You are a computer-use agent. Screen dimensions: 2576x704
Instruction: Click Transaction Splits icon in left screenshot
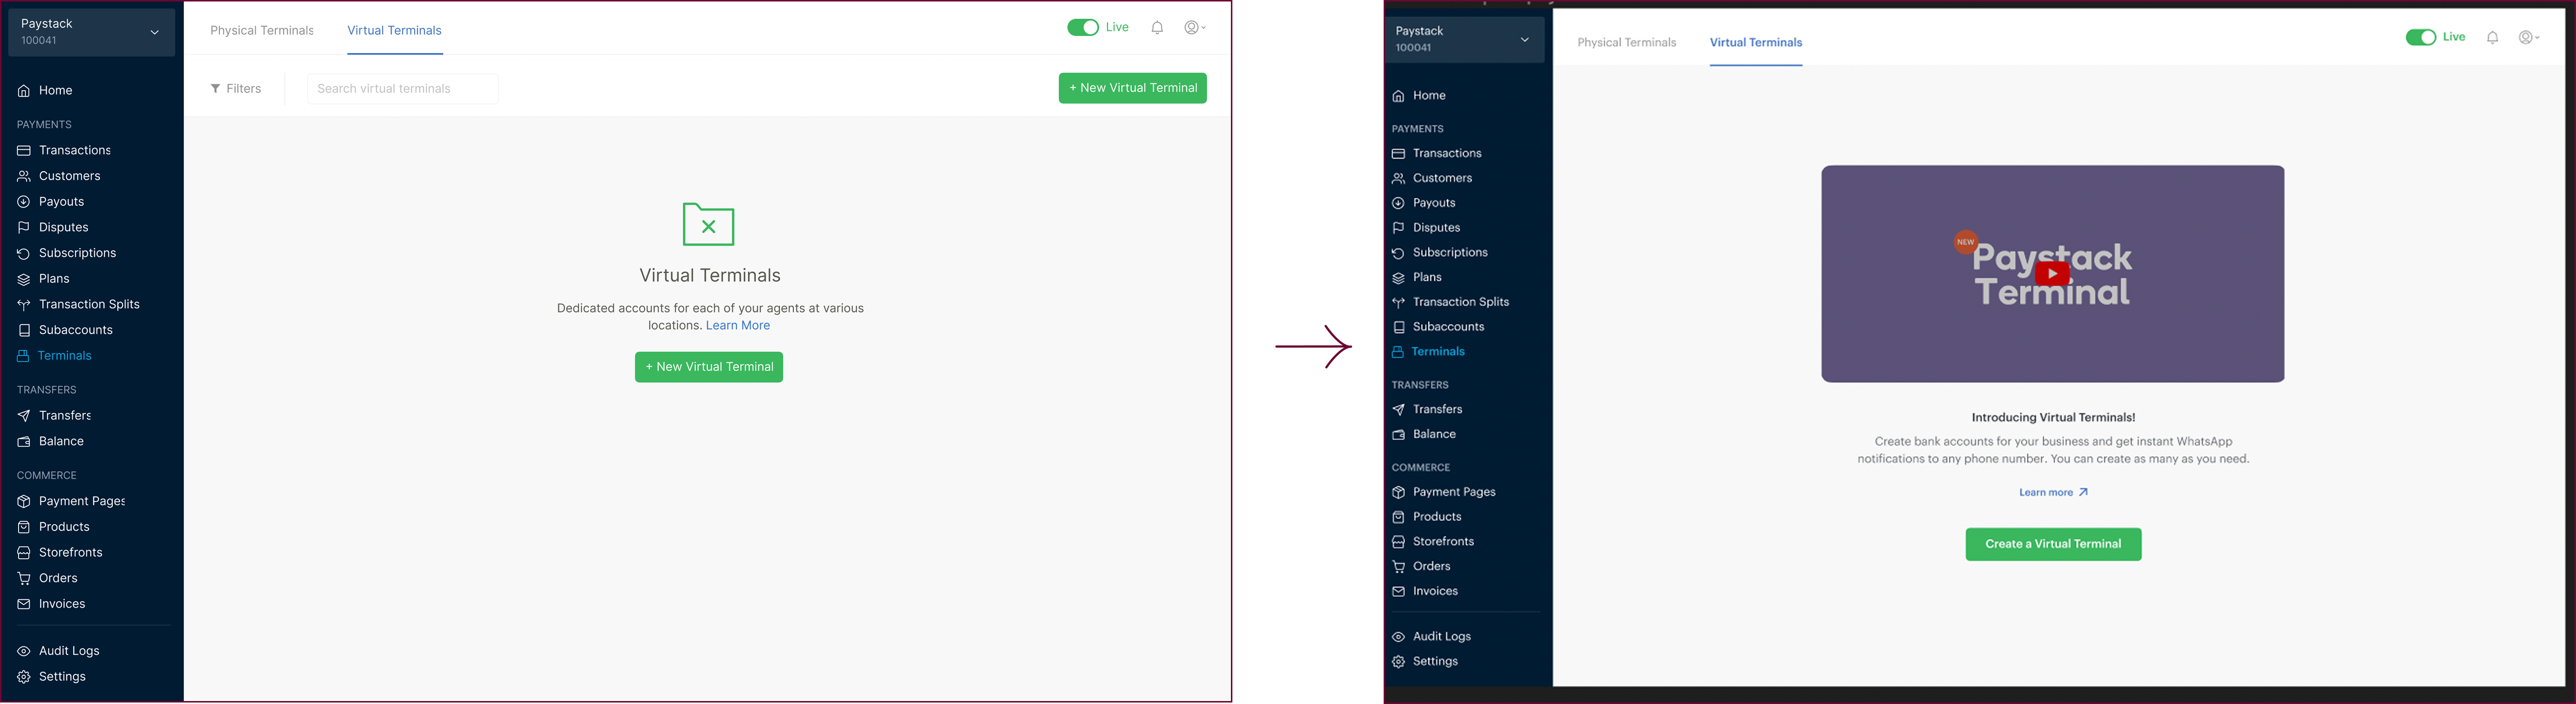24,305
